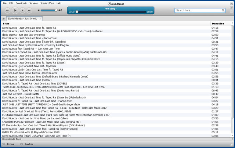235x148 pixels.
Task: Click the 08:49 duration cell
Action: tap(215, 94)
